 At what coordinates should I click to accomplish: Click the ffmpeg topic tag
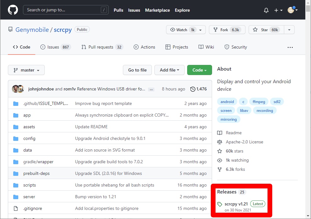(259, 102)
